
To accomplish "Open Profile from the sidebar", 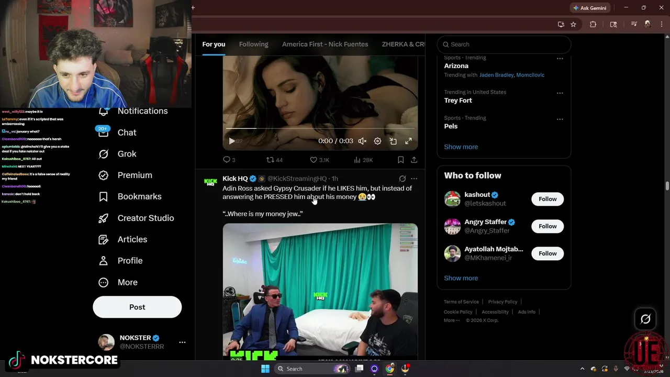I will pyautogui.click(x=120, y=261).
